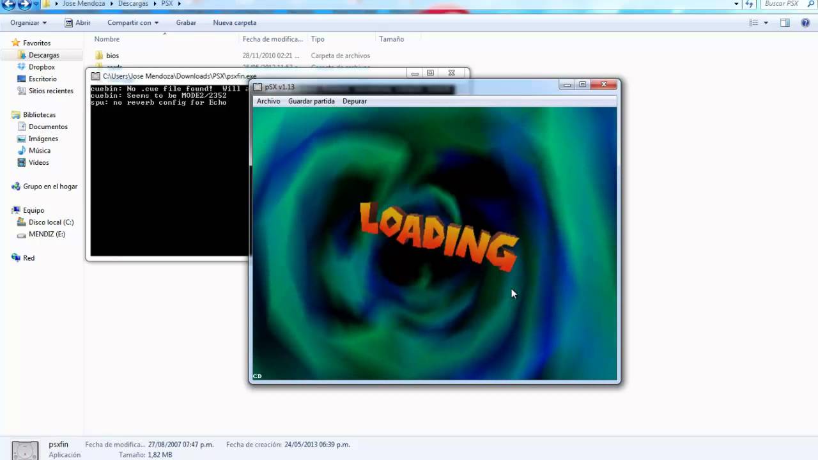Click the psxfin.exe console window icon
Viewport: 818px width, 460px height.
coord(95,76)
